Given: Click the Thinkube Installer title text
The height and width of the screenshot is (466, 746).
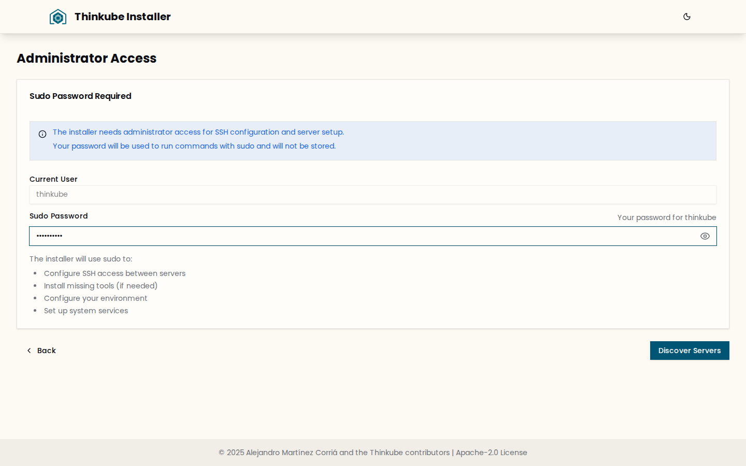Looking at the screenshot, I should click(123, 17).
